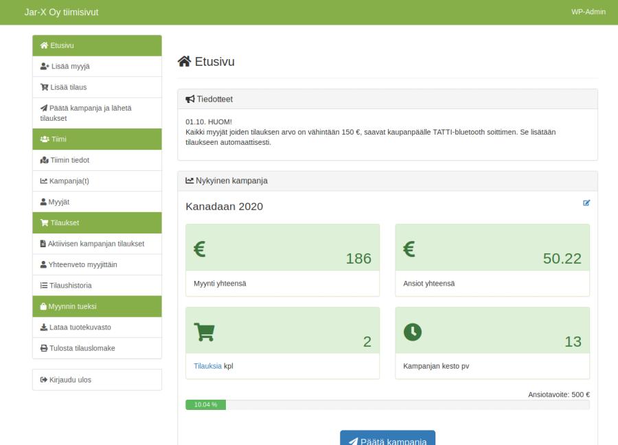
Task: Click the chart icon beside Kampanja(t)
Action: pyautogui.click(x=44, y=181)
